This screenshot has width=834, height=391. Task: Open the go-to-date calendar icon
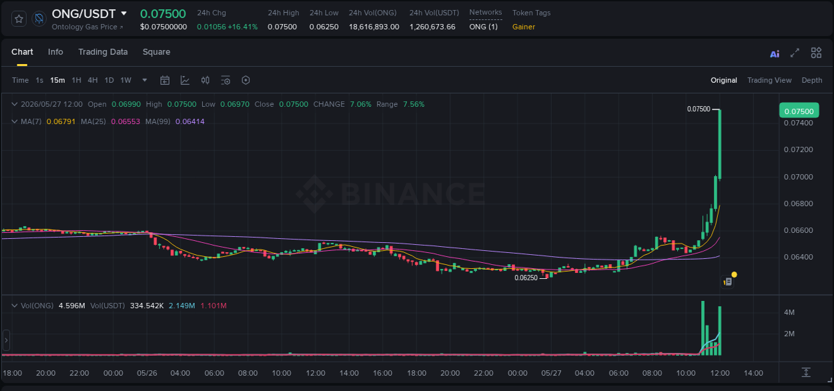165,80
